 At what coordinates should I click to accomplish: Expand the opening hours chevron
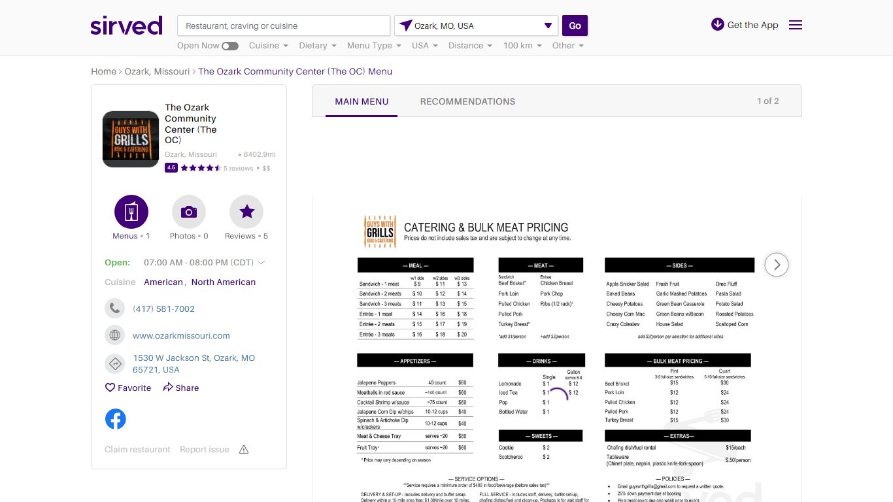pyautogui.click(x=261, y=263)
